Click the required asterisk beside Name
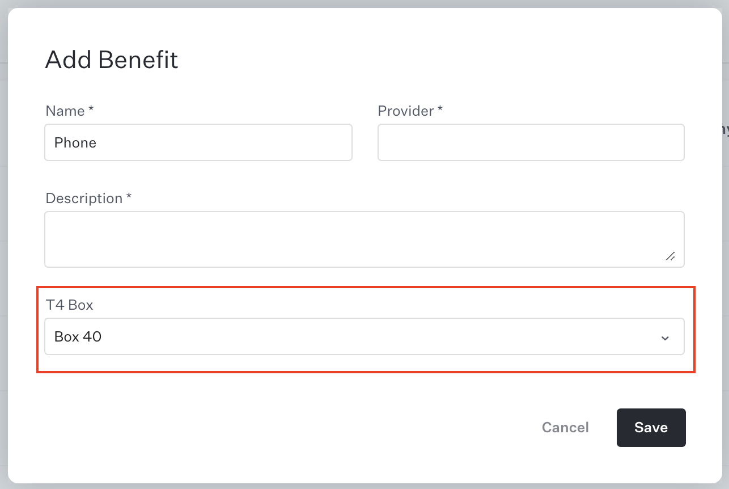This screenshot has height=489, width=729. [91, 109]
